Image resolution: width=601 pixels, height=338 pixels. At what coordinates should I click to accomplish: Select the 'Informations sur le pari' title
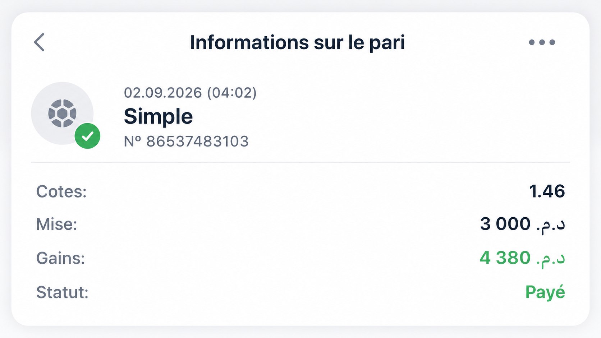click(x=297, y=42)
